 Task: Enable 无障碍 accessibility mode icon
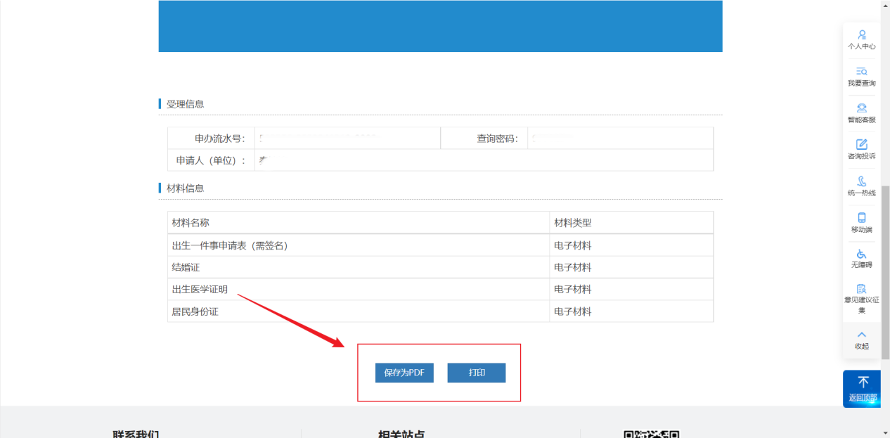(x=861, y=255)
